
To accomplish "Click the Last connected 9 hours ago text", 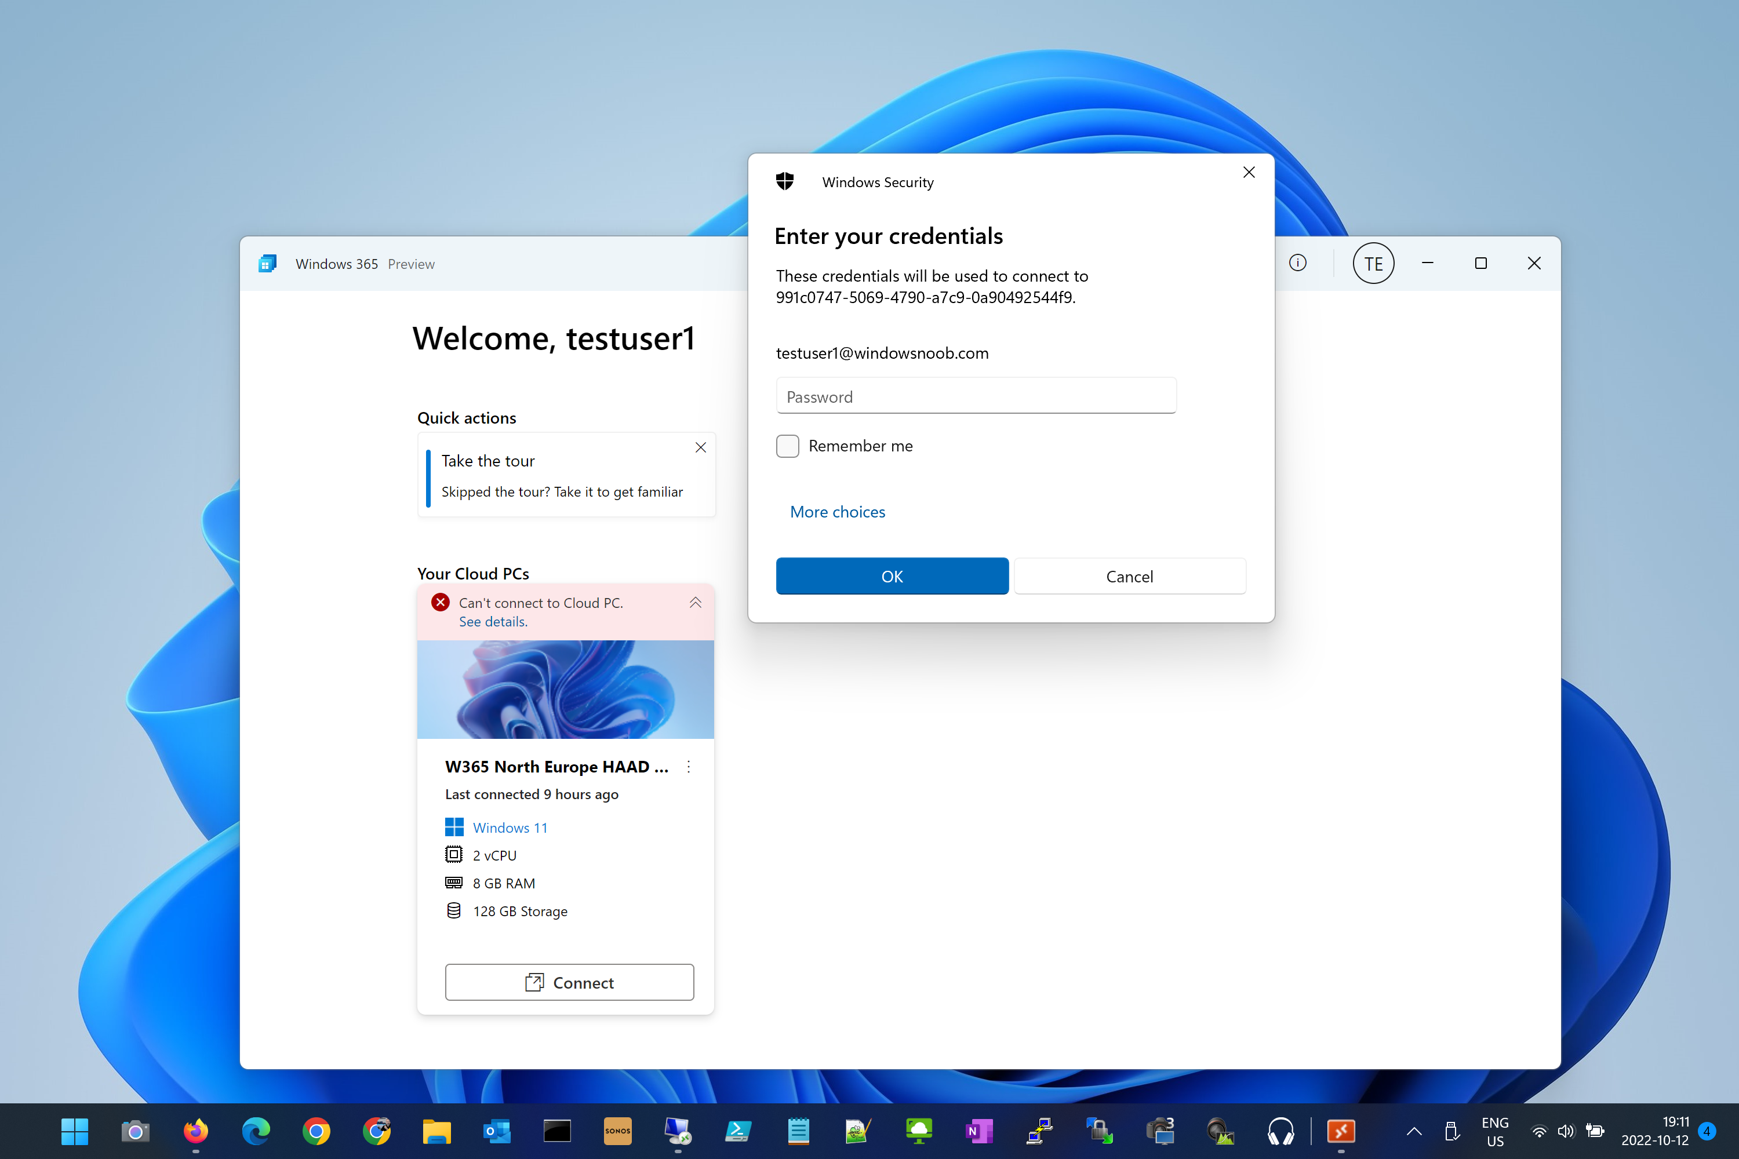I will point(532,794).
